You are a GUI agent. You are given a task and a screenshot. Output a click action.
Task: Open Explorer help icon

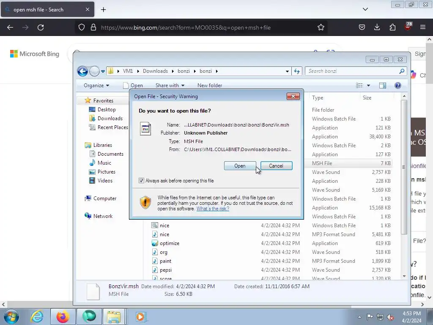click(398, 85)
